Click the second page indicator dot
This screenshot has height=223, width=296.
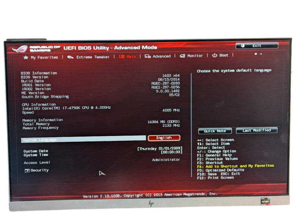coord(261,54)
